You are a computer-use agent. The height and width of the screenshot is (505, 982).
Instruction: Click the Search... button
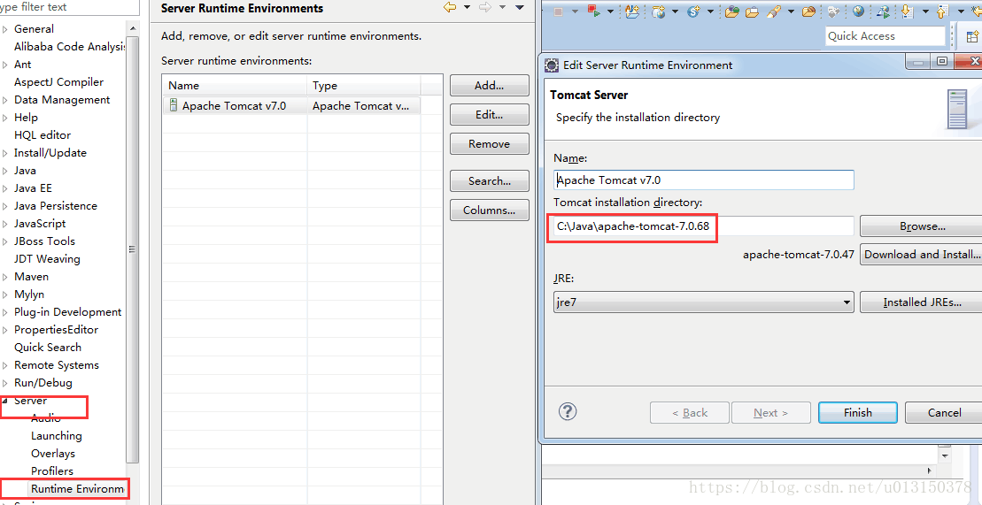tap(489, 181)
